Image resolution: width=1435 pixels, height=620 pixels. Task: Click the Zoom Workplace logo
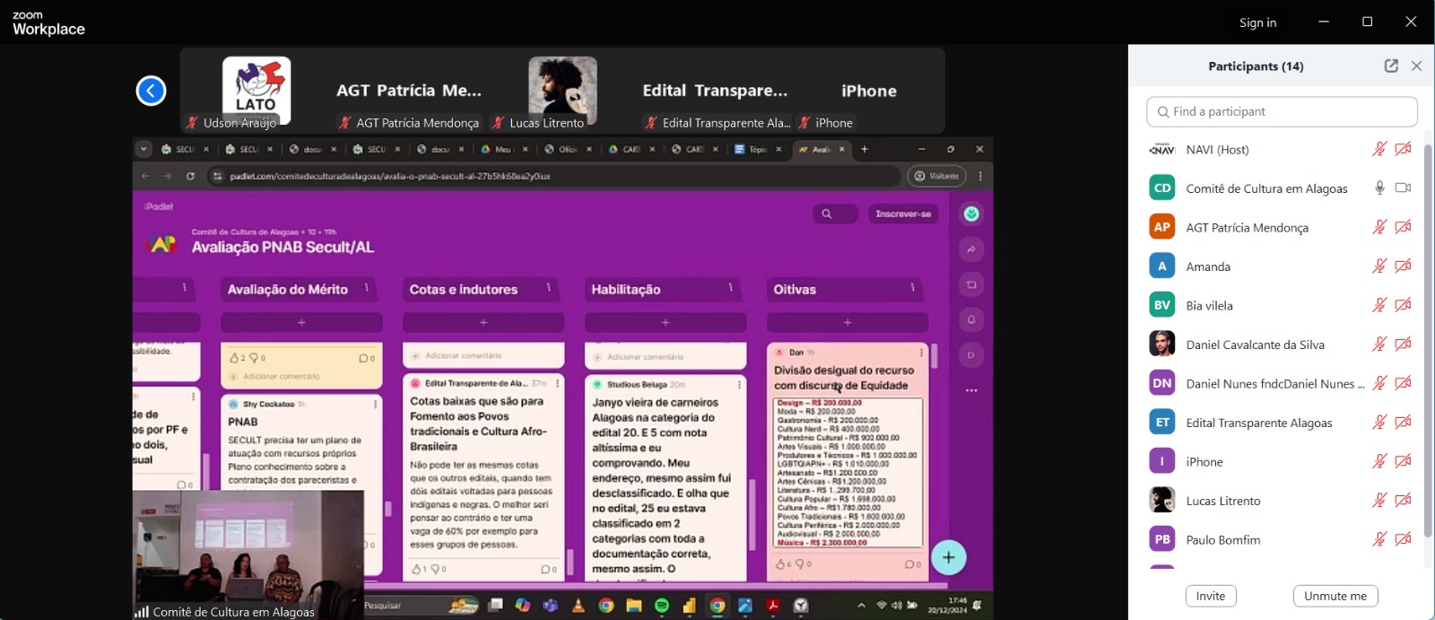pyautogui.click(x=48, y=22)
